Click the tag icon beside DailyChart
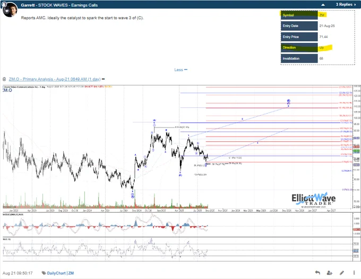 [x=44, y=273]
